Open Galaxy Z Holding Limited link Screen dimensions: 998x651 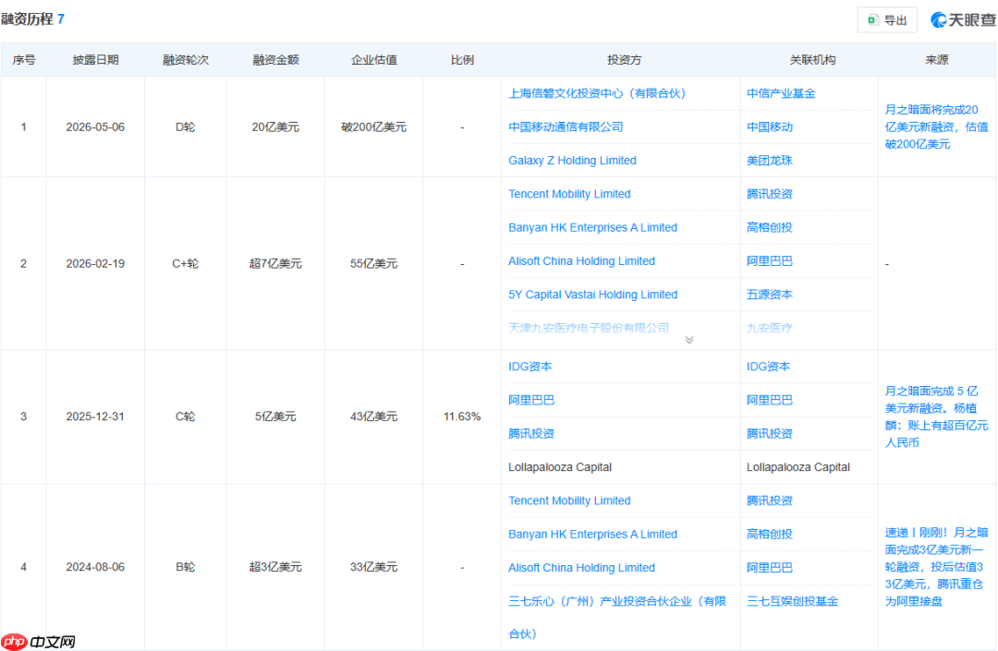click(x=572, y=161)
